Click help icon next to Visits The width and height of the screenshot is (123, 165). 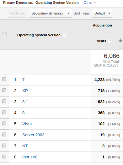click(110, 41)
